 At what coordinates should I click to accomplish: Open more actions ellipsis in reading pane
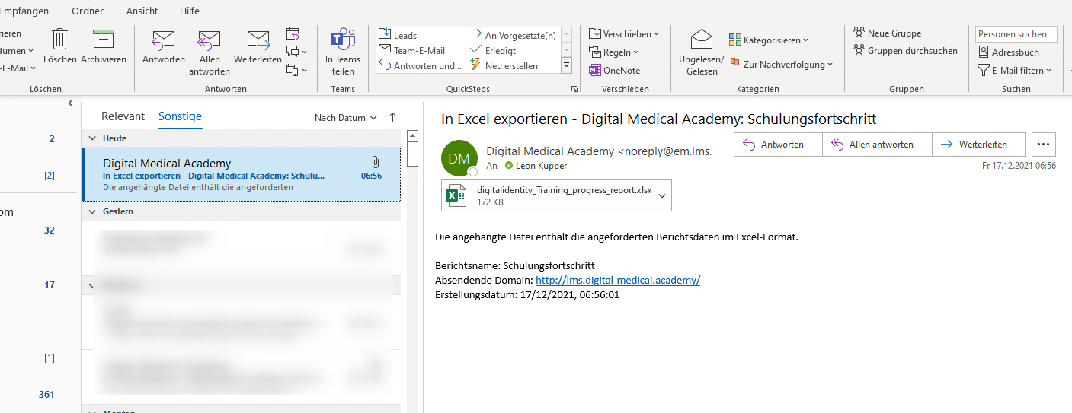[x=1044, y=145]
